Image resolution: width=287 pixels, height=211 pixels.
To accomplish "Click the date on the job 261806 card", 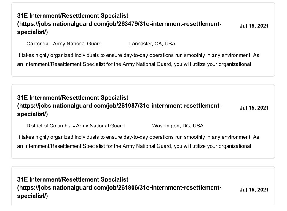I will point(254,190).
